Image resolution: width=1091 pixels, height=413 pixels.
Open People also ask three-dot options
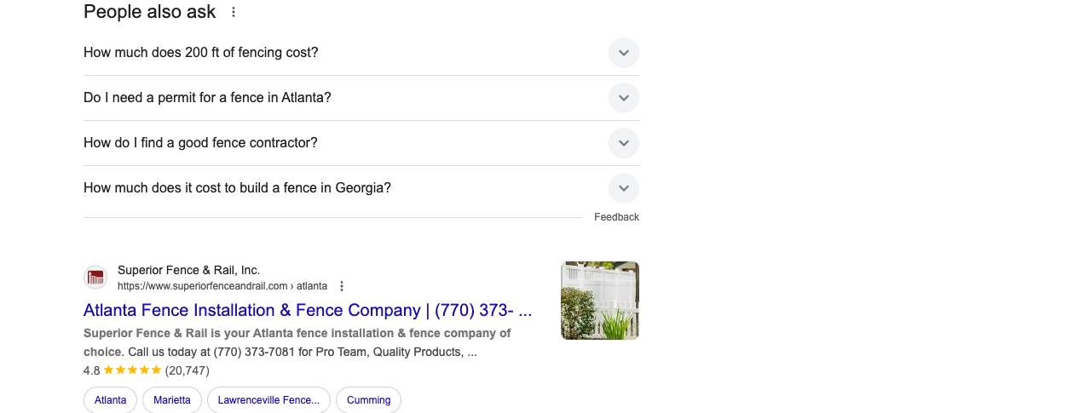click(x=234, y=12)
